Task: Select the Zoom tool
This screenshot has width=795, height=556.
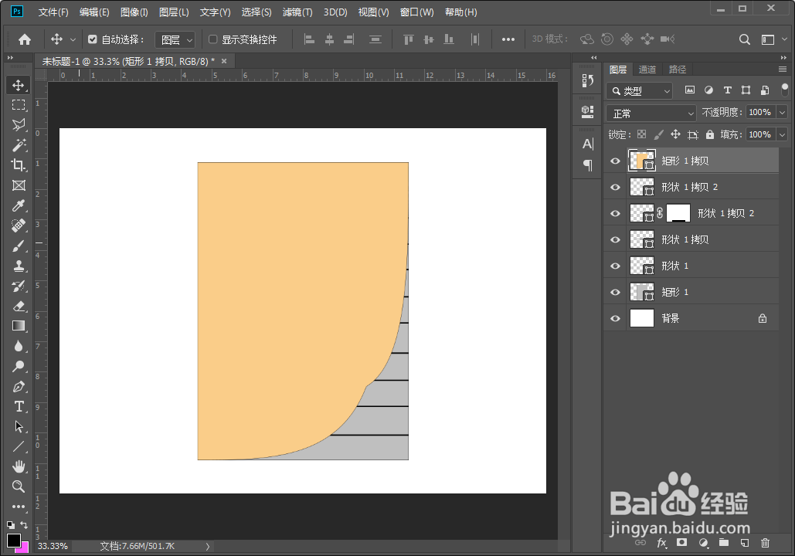Action: [19, 486]
